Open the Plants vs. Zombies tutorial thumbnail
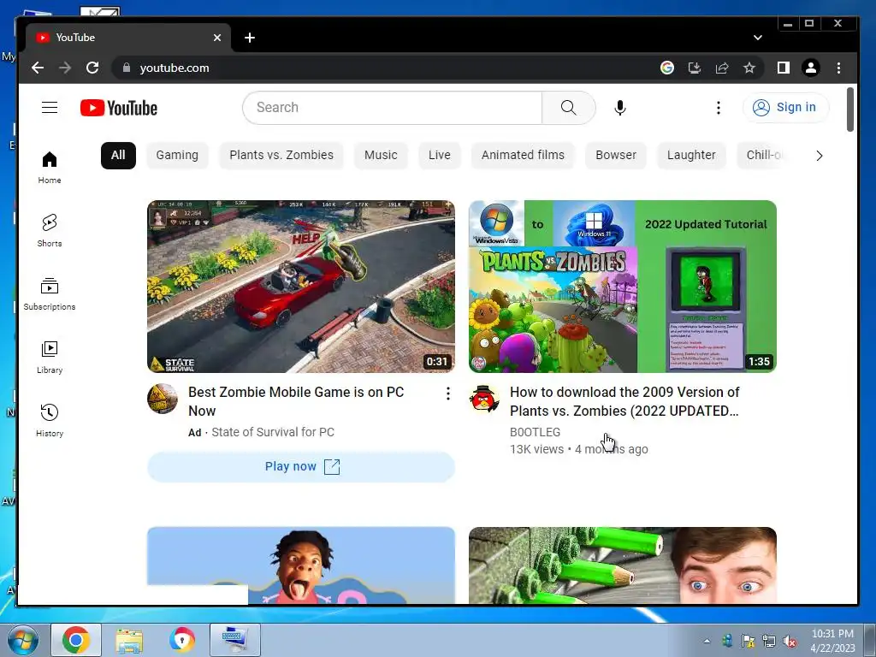Screen dimensions: 876x657 623,286
